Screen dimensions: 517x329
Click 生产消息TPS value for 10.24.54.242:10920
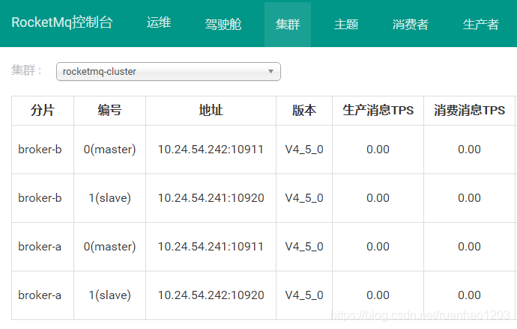pos(378,295)
